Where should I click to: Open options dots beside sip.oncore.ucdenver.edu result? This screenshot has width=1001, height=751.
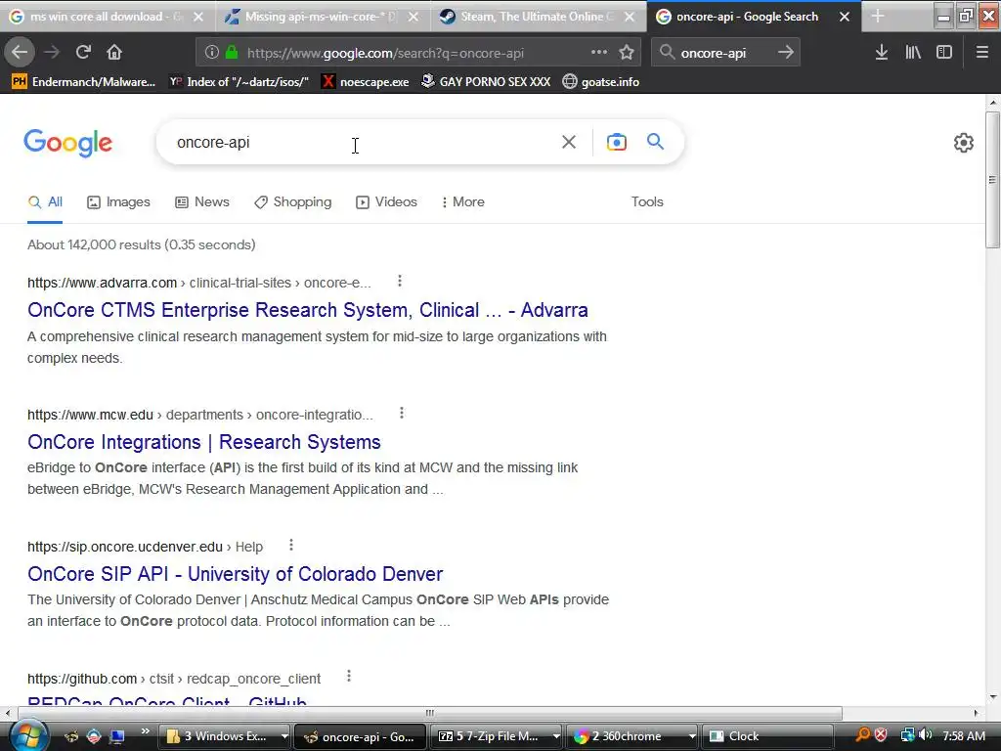(x=291, y=546)
